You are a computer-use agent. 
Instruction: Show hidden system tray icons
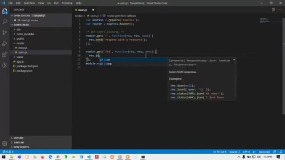point(239,157)
